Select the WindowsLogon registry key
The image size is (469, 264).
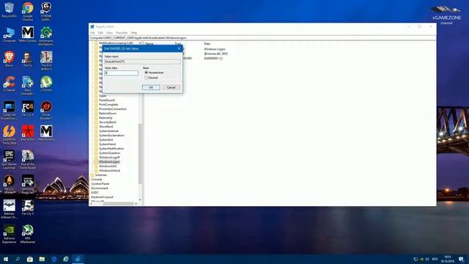coord(109,161)
